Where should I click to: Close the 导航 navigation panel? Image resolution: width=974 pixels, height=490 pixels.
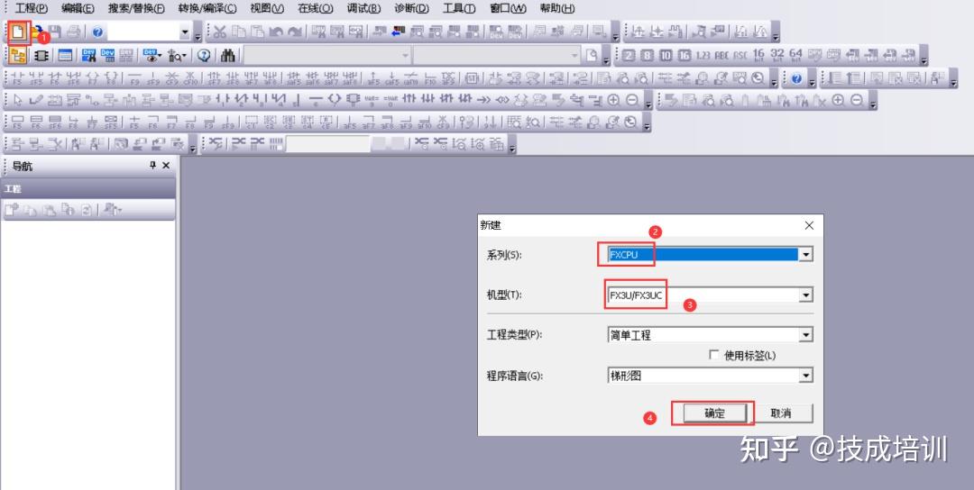[x=166, y=166]
